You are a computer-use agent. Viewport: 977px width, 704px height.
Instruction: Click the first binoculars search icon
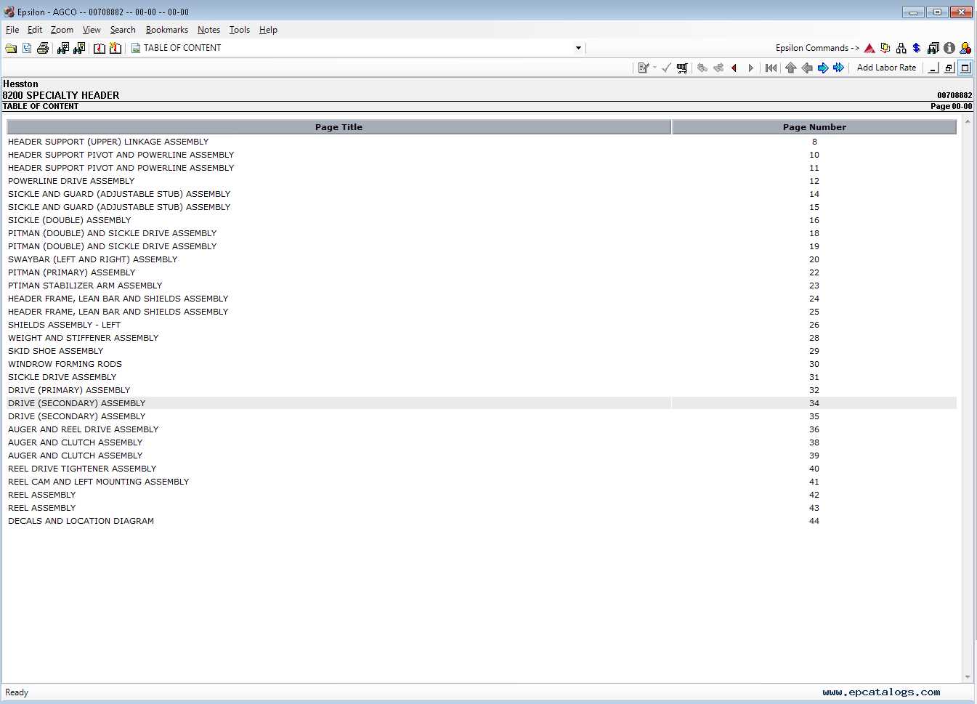[63, 48]
